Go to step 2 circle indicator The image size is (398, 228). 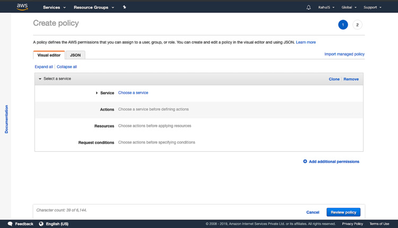(x=357, y=25)
